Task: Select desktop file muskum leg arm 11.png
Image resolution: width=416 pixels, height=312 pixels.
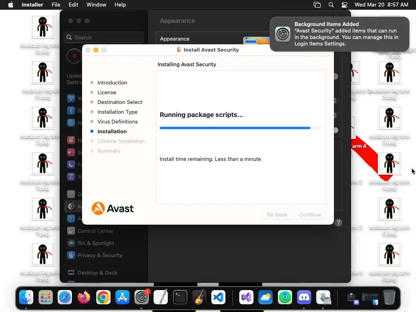Action: (x=42, y=81)
